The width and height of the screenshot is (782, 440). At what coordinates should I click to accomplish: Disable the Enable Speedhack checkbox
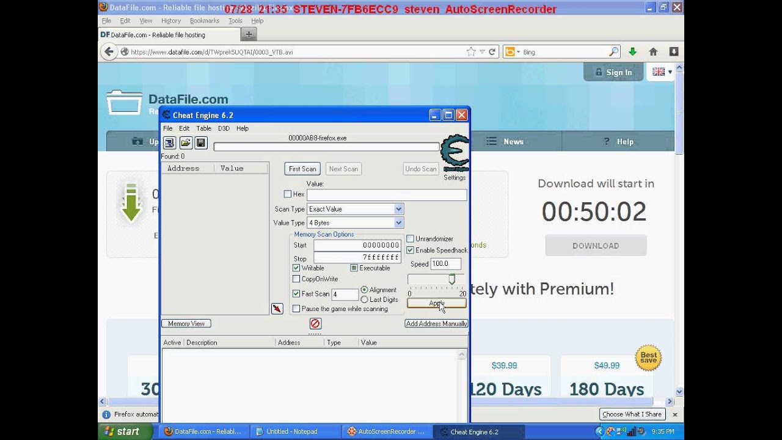411,250
